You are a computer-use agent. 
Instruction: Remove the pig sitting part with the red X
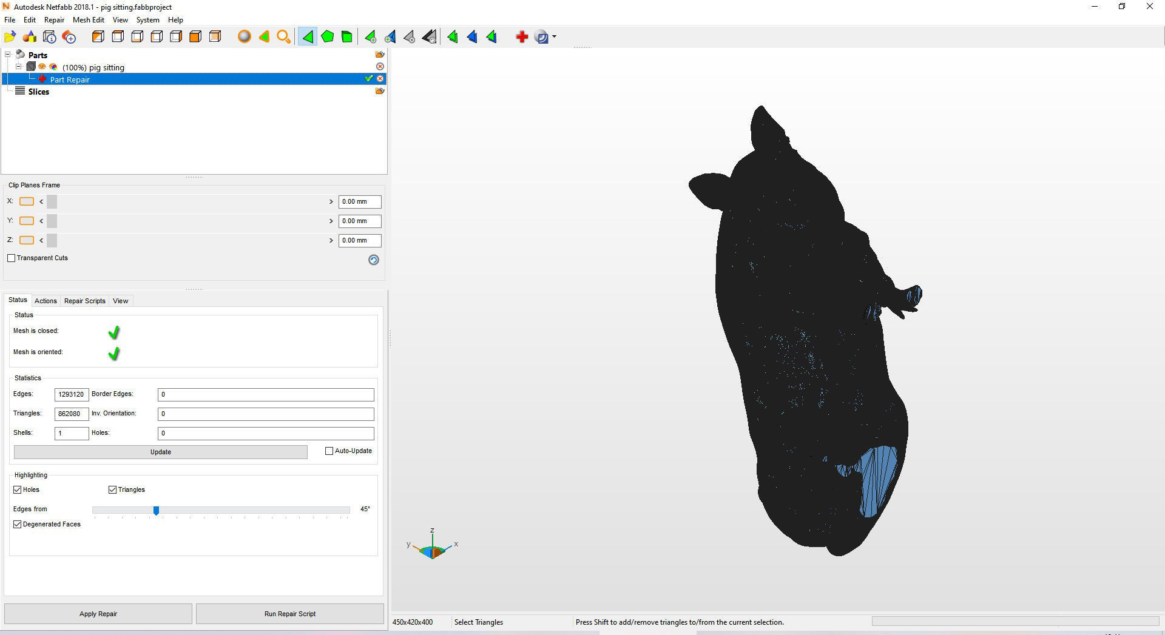pyautogui.click(x=380, y=66)
